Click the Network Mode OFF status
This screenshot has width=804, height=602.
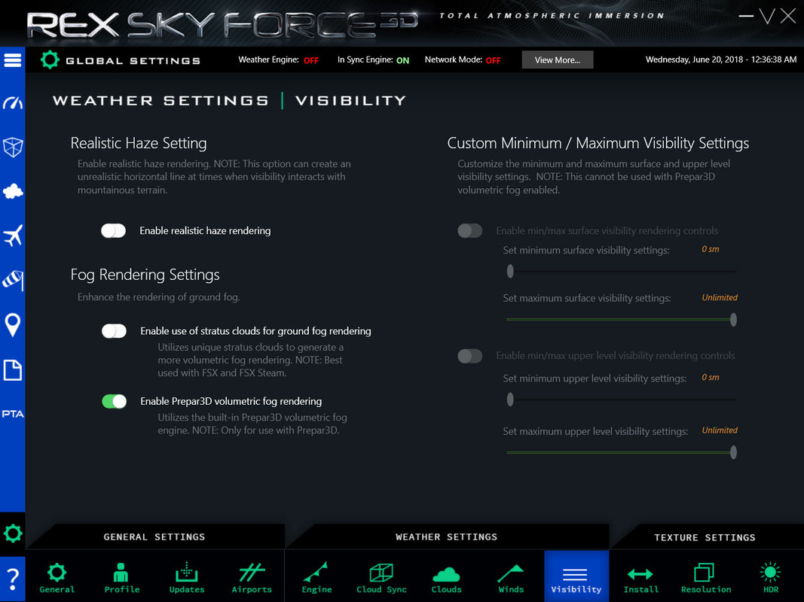coord(493,60)
